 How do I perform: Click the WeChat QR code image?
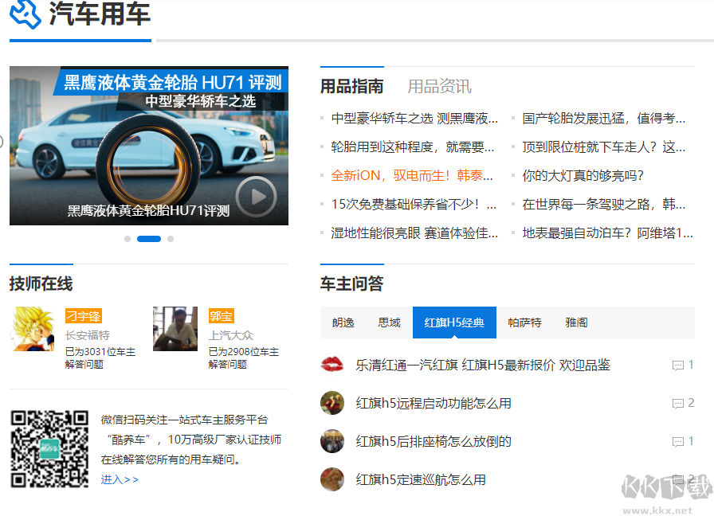49,449
